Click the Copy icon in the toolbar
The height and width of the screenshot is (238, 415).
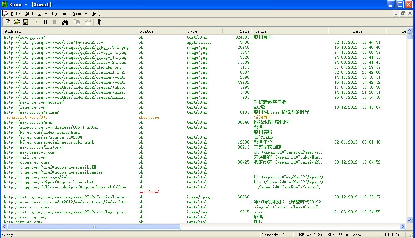77,22
